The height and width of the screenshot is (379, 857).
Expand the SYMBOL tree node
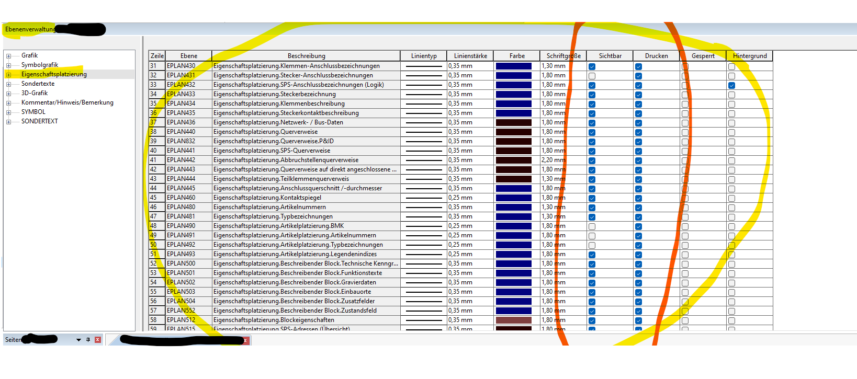click(8, 112)
